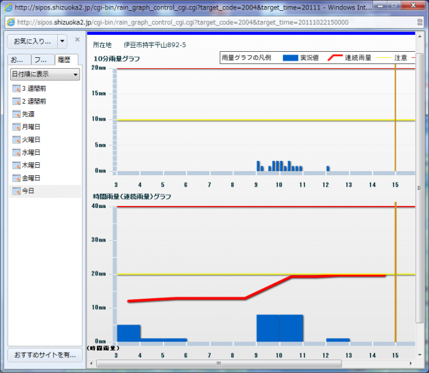Switch to the フ... feeds tab
Screen dimensions: 429x373
[x=43, y=59]
